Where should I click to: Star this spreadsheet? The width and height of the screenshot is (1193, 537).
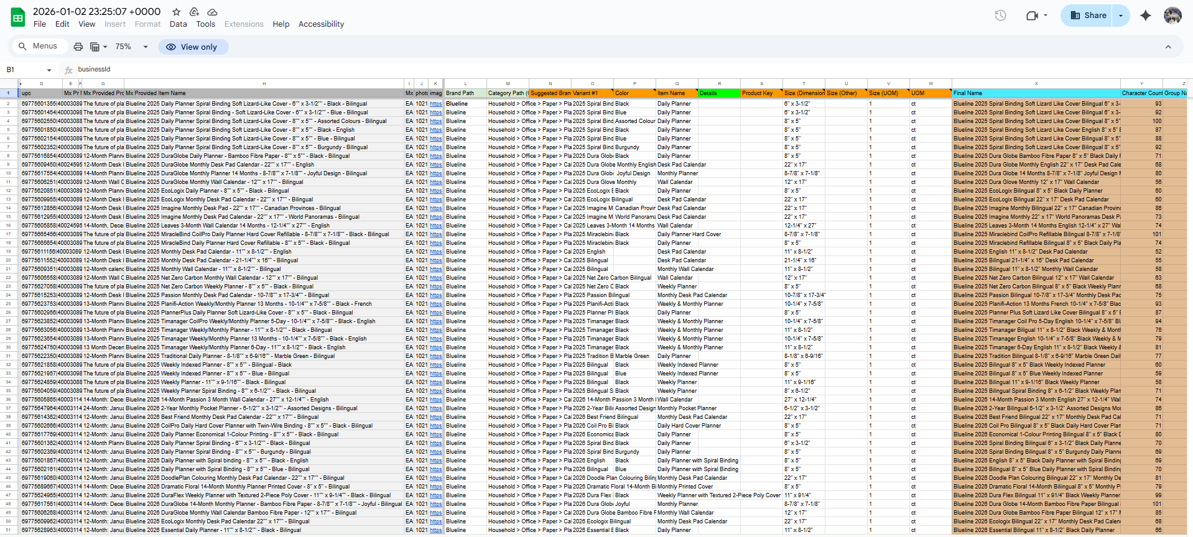[x=177, y=12]
